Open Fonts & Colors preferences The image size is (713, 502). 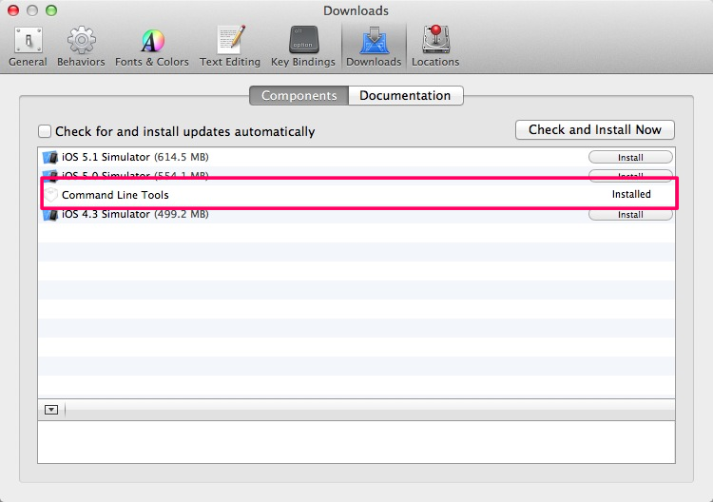(x=152, y=48)
